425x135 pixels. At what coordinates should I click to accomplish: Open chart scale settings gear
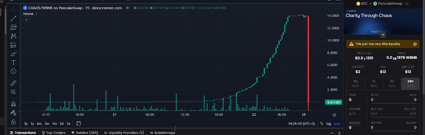click(334, 115)
